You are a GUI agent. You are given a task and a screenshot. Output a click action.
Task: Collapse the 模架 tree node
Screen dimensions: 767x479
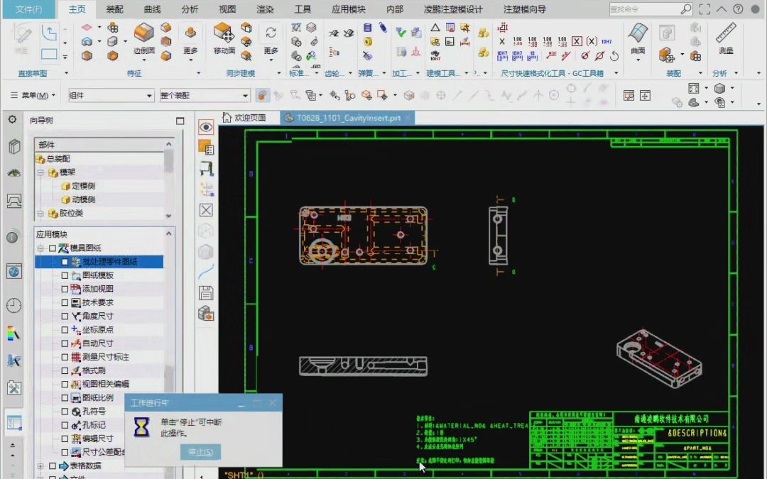pyautogui.click(x=40, y=172)
